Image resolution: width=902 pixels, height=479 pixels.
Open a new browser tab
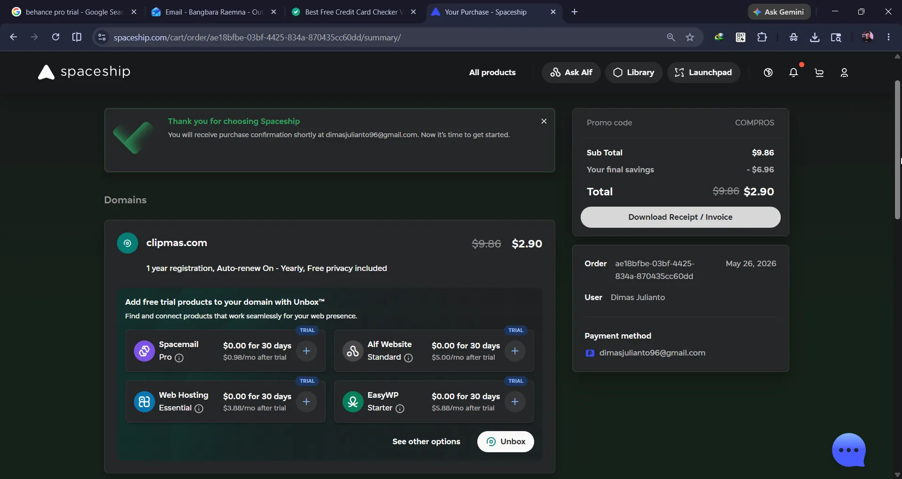click(x=575, y=12)
